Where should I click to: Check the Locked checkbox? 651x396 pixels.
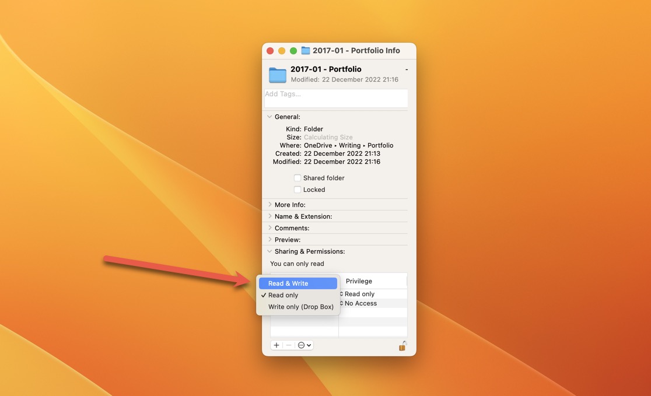[297, 189]
